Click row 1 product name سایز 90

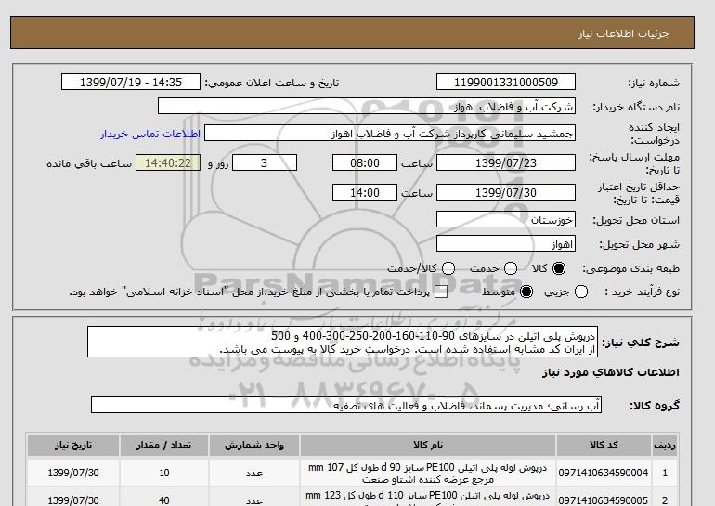[428, 474]
